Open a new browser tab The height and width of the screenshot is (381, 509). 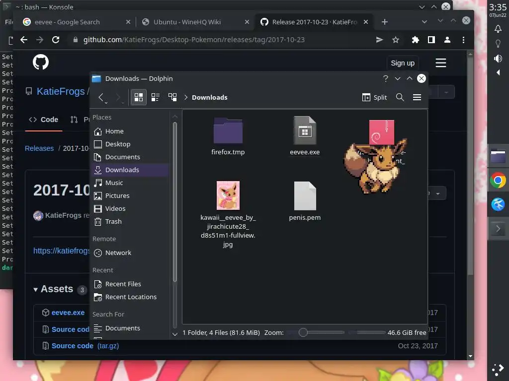click(385, 22)
